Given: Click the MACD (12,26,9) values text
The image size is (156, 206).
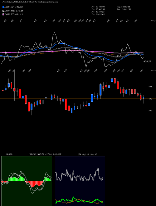Looking at the screenshot, I should [x=43, y=154].
